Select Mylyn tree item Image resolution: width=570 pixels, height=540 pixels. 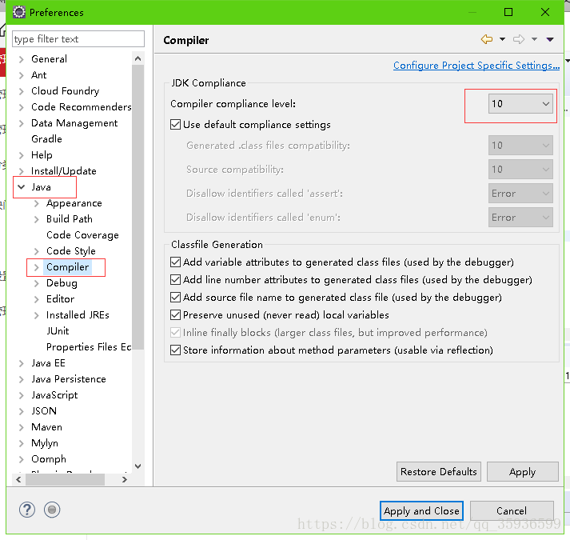click(x=44, y=443)
